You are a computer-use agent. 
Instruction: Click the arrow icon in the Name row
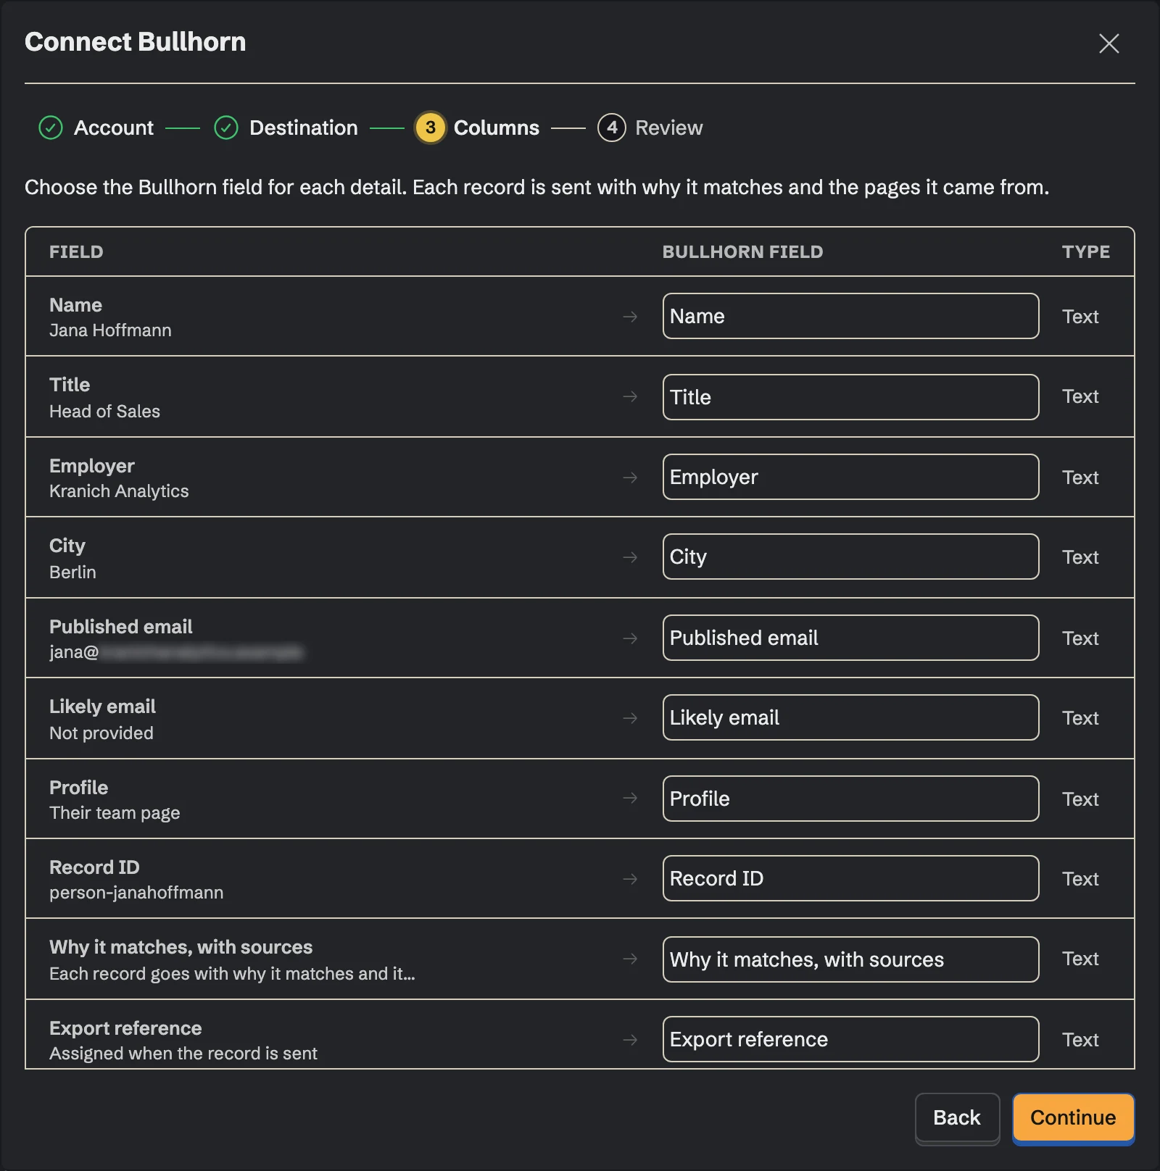pos(630,317)
